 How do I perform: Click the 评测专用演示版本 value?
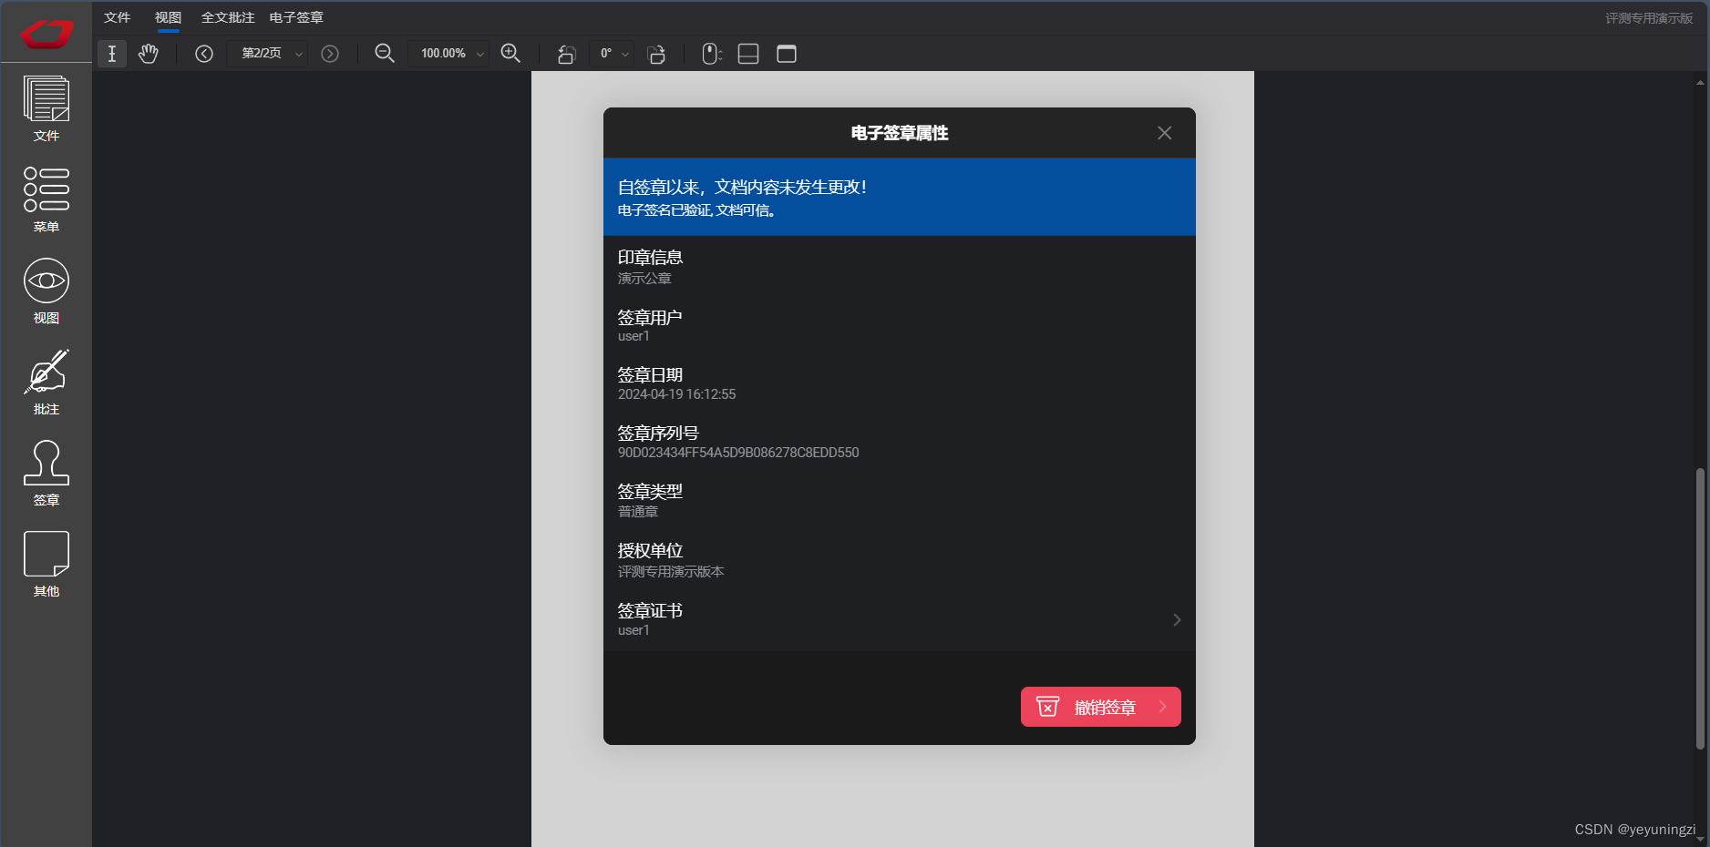671,572
